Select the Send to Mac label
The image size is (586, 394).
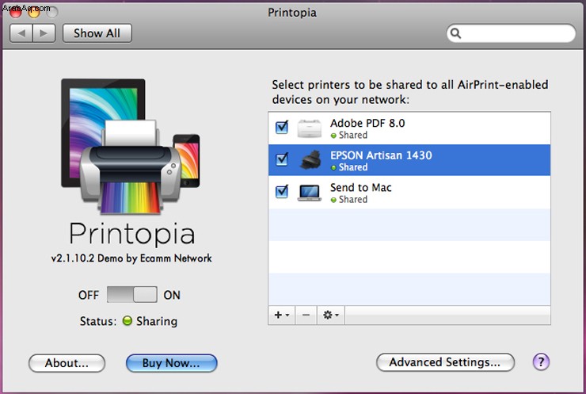360,187
